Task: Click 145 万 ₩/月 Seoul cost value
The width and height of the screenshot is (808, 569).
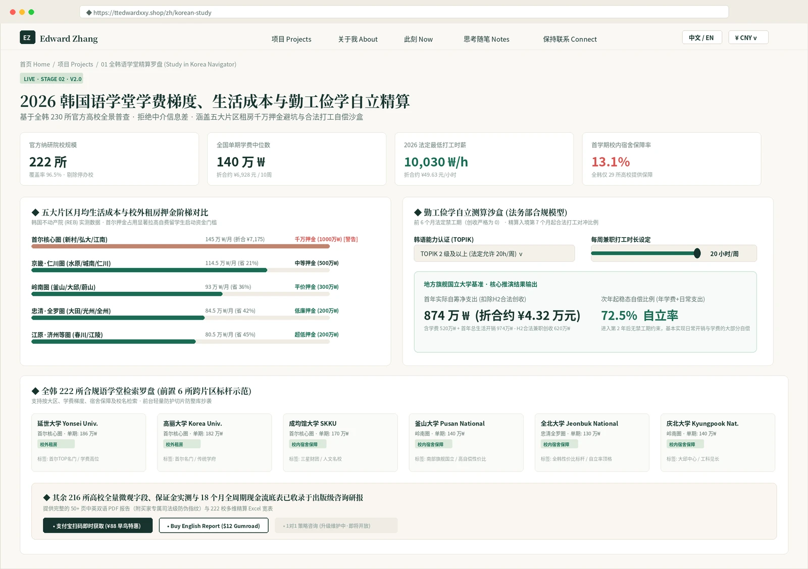Action: [235, 239]
